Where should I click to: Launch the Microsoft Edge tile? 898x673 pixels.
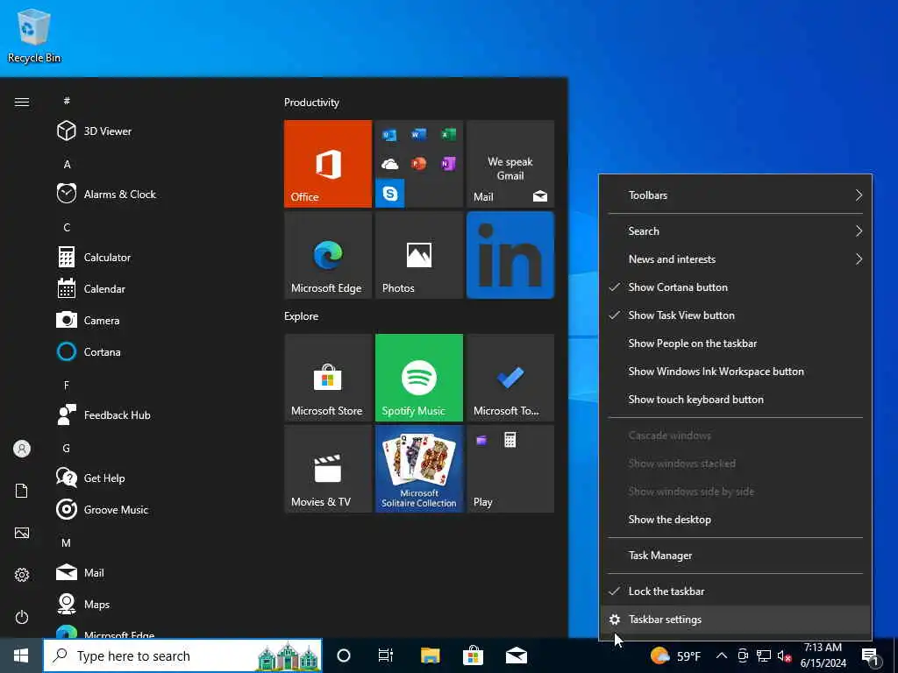point(328,255)
